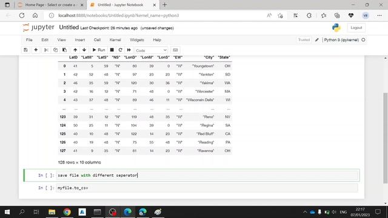Open notification center icon
The height and width of the screenshot is (218, 388).
tap(378, 212)
